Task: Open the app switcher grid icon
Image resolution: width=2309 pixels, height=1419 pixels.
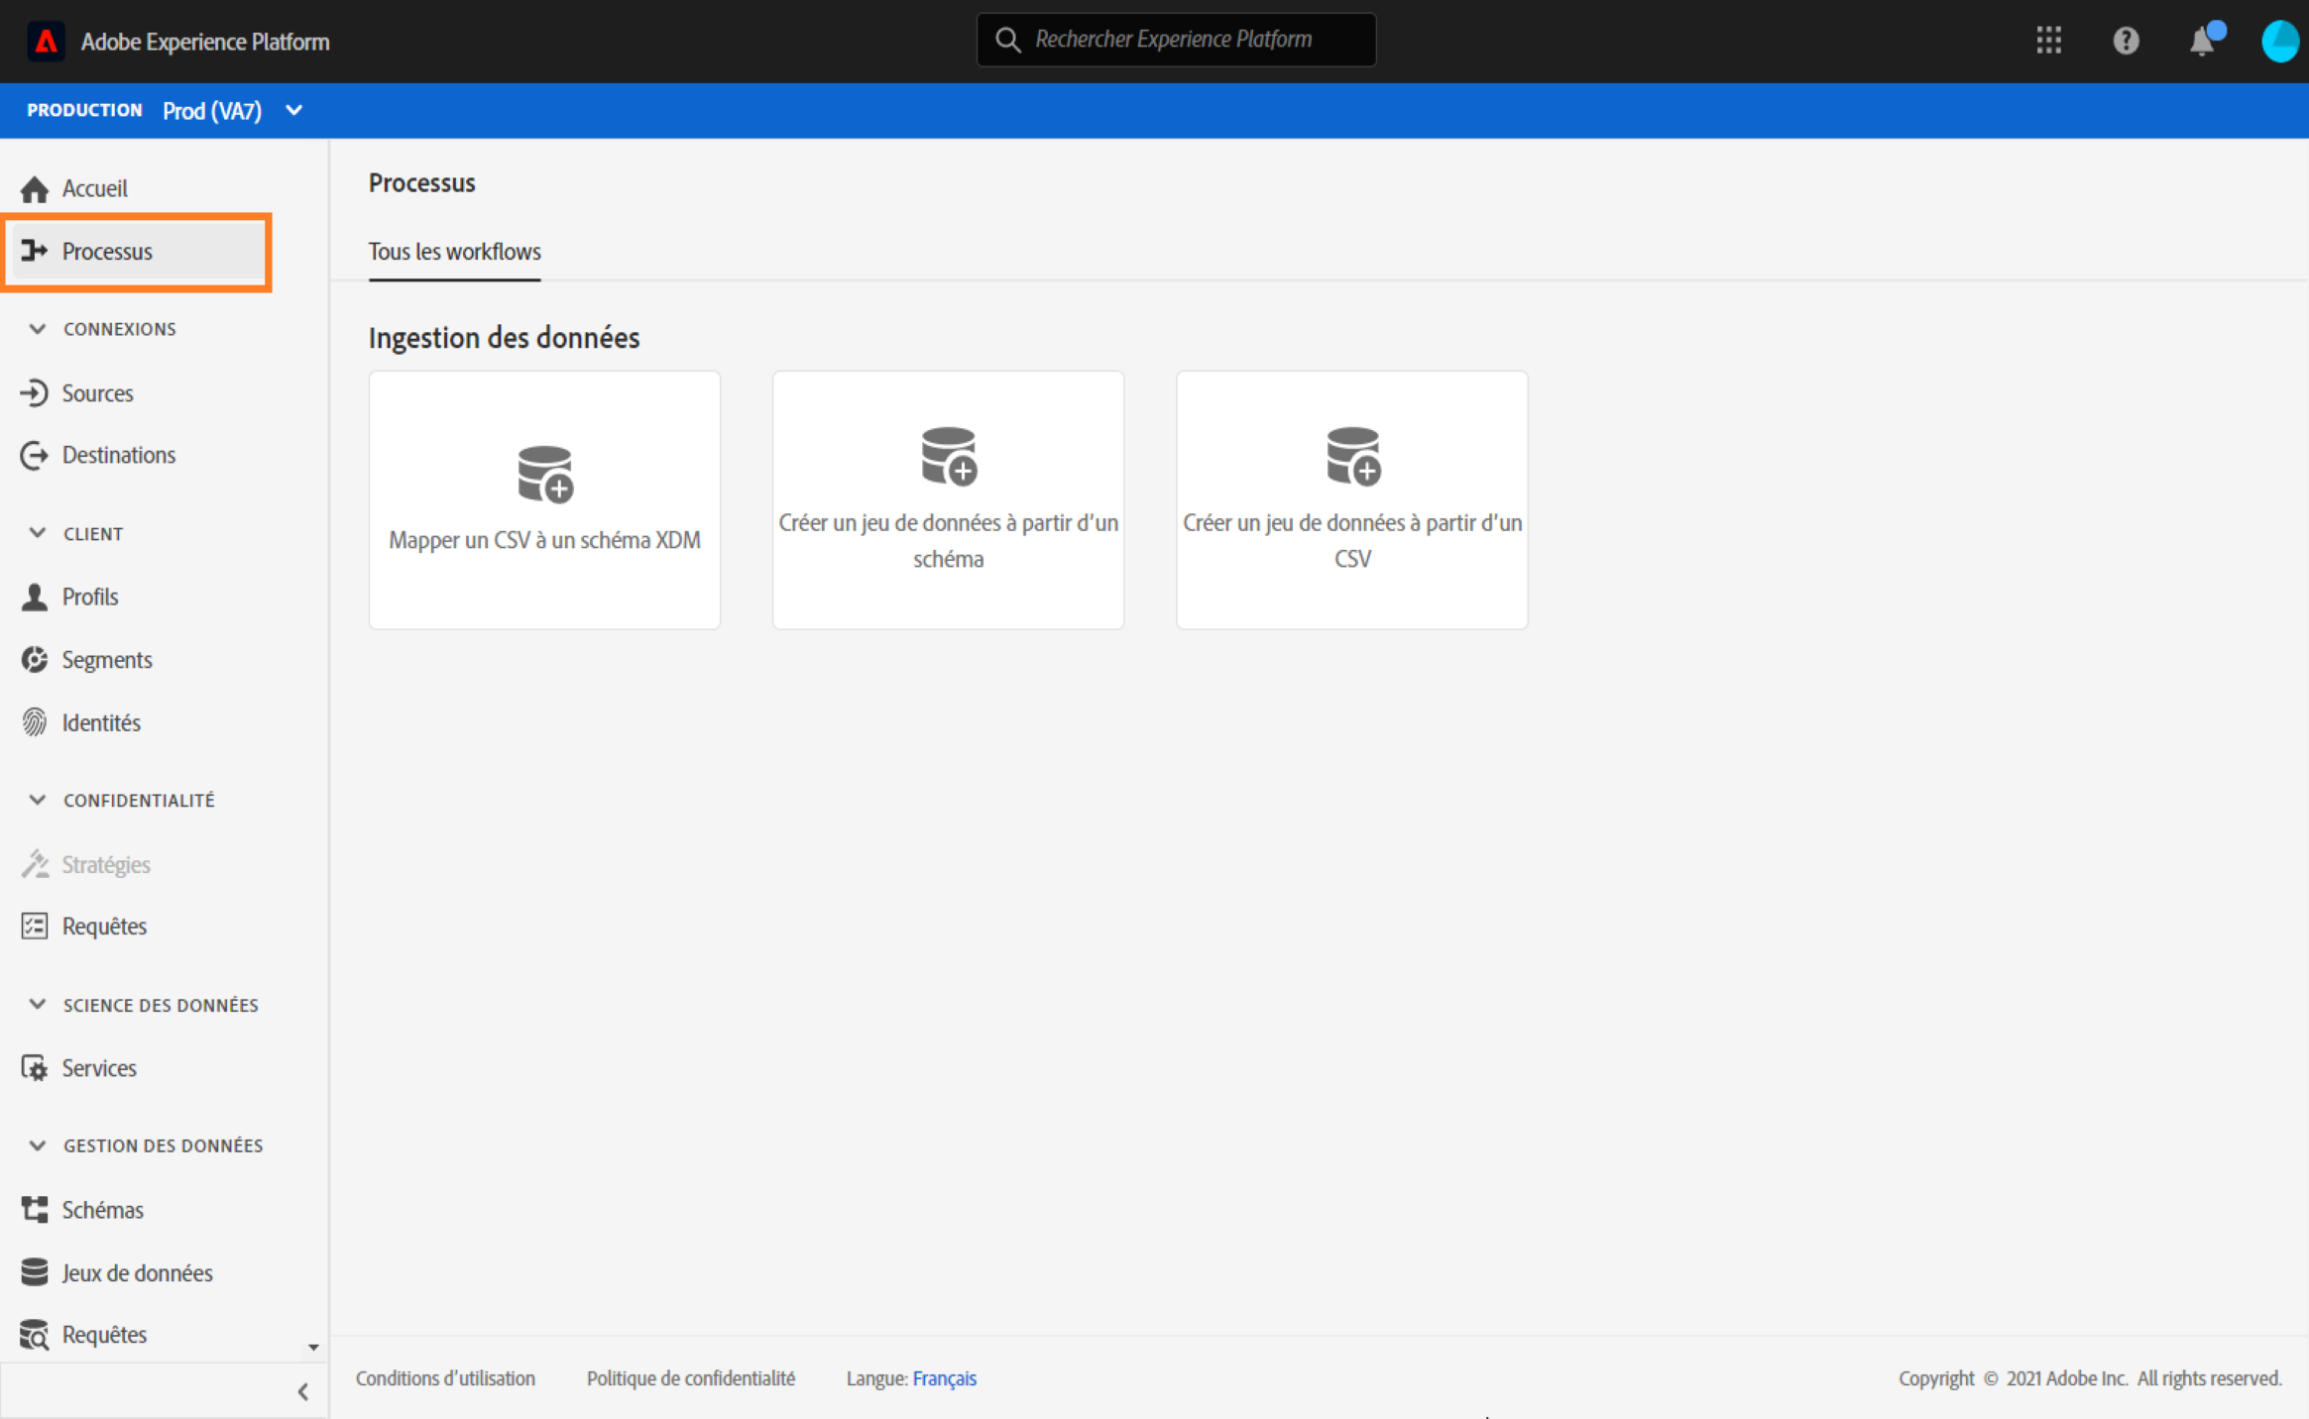Action: tap(2048, 41)
